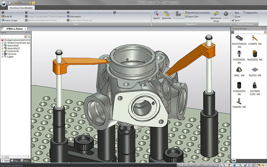Image resolution: width=267 pixels, height=167 pixels.
Task: Expand the Assembly9 tree node
Action: pyautogui.click(x=3, y=45)
